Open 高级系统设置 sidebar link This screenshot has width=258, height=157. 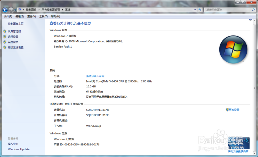(16, 47)
